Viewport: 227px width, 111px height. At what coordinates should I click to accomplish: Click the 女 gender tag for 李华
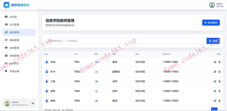click(x=97, y=72)
